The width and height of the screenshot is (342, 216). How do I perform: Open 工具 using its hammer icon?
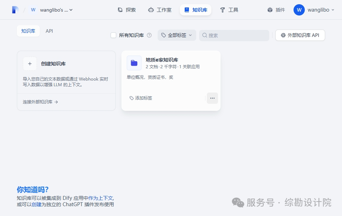pyautogui.click(x=223, y=10)
